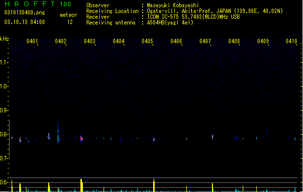Click the 0407 time marker label

click(205, 41)
